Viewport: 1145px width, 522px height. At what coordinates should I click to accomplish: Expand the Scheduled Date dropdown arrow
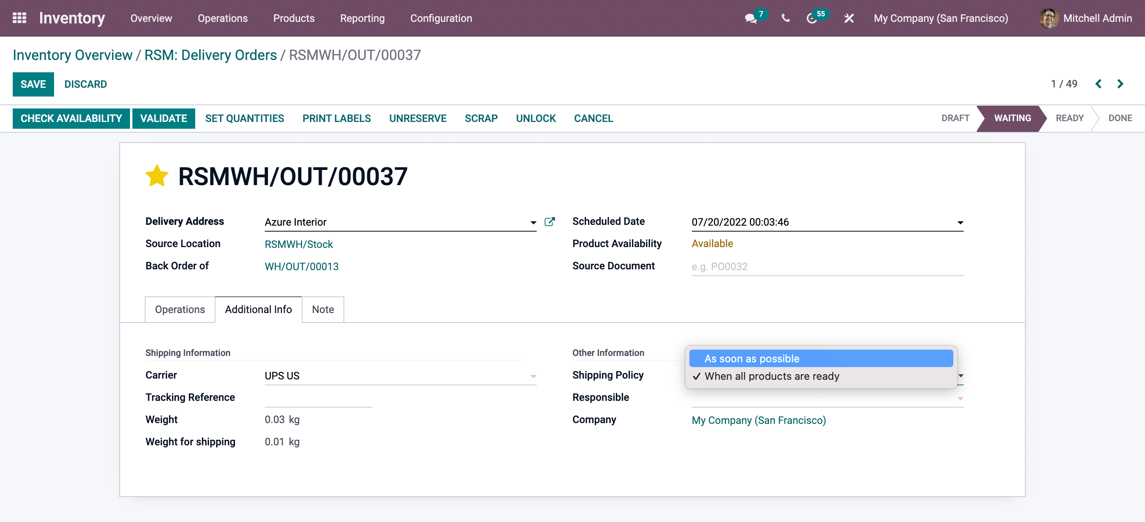coord(960,222)
